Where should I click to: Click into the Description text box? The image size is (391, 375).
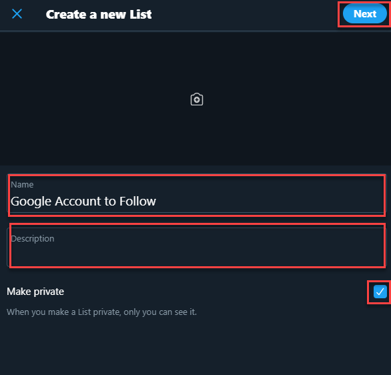[x=197, y=247]
